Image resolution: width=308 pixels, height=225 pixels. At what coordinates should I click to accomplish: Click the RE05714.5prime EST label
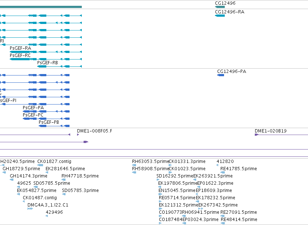pyautogui.click(x=177, y=198)
